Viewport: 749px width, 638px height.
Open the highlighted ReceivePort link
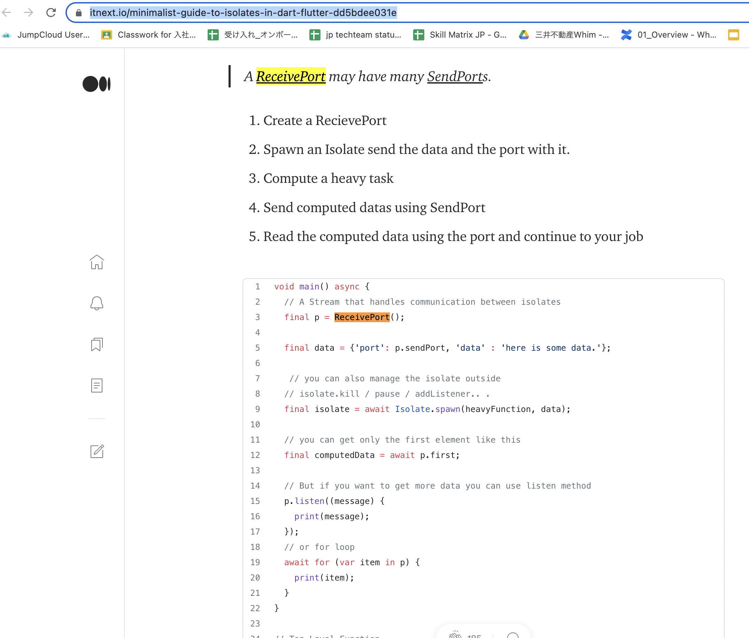(x=291, y=76)
